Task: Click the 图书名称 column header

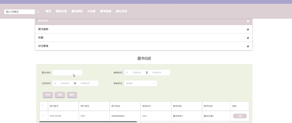Action: click(187, 106)
